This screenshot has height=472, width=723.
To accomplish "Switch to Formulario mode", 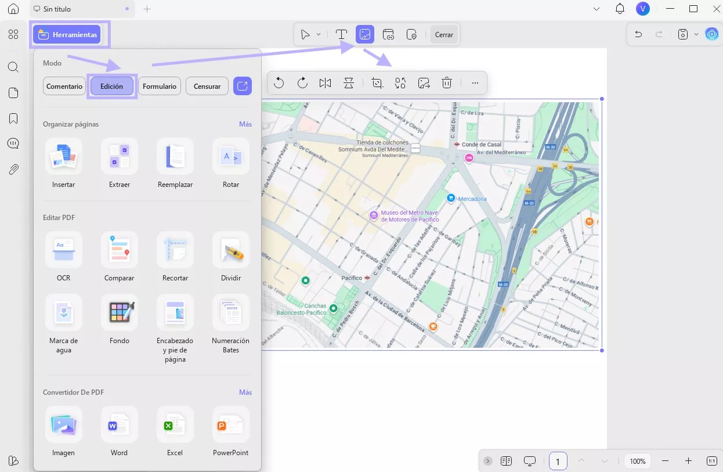I will tap(160, 87).
